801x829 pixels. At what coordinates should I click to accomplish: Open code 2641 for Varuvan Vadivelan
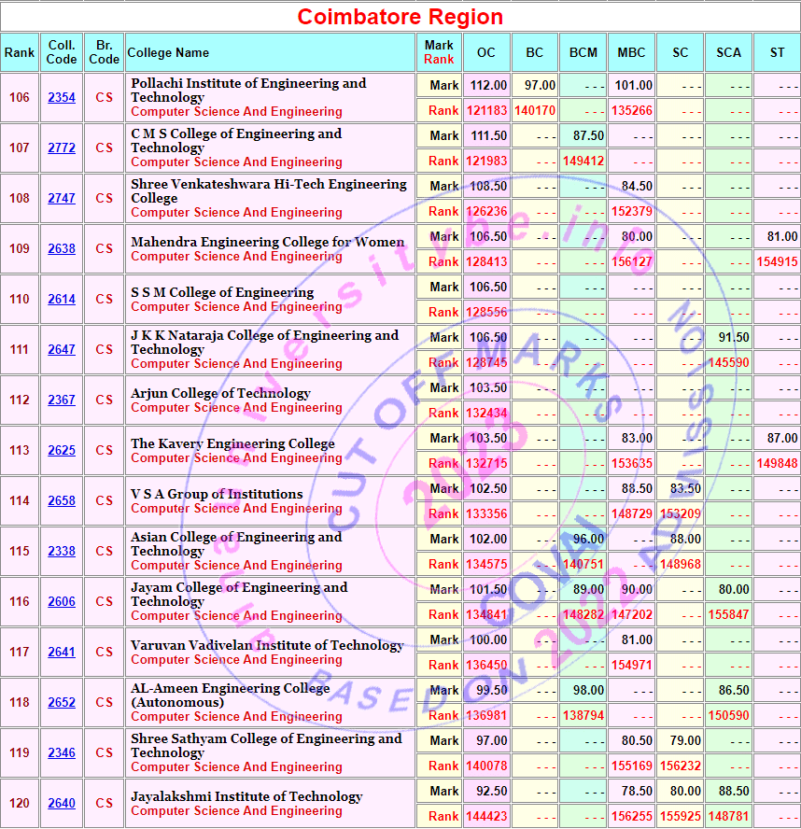[62, 652]
